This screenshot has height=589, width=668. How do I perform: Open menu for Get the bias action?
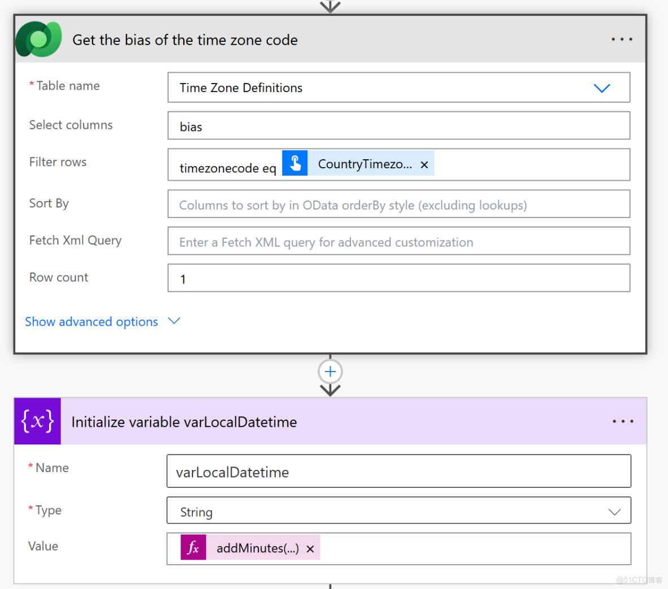click(622, 40)
